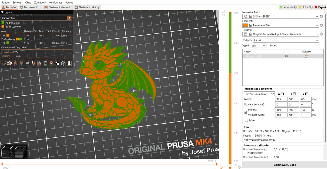Viewport: 327px width, 169px height.
Task: Switch to Jednoduchý mode
Action: [288, 7]
